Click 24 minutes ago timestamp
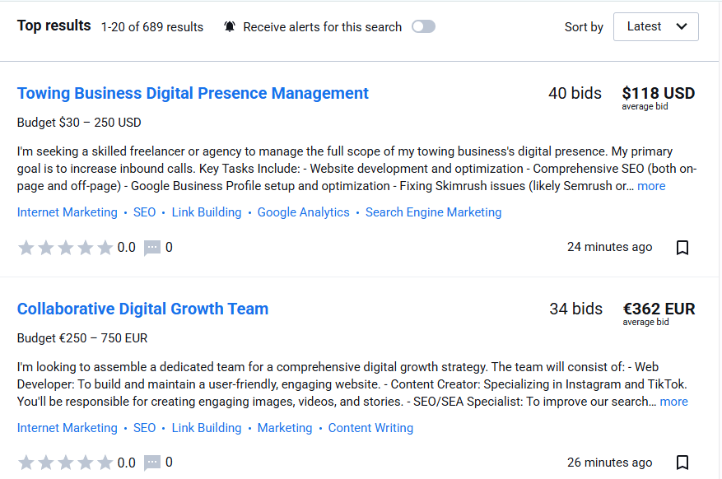This screenshot has height=479, width=722. (x=610, y=247)
